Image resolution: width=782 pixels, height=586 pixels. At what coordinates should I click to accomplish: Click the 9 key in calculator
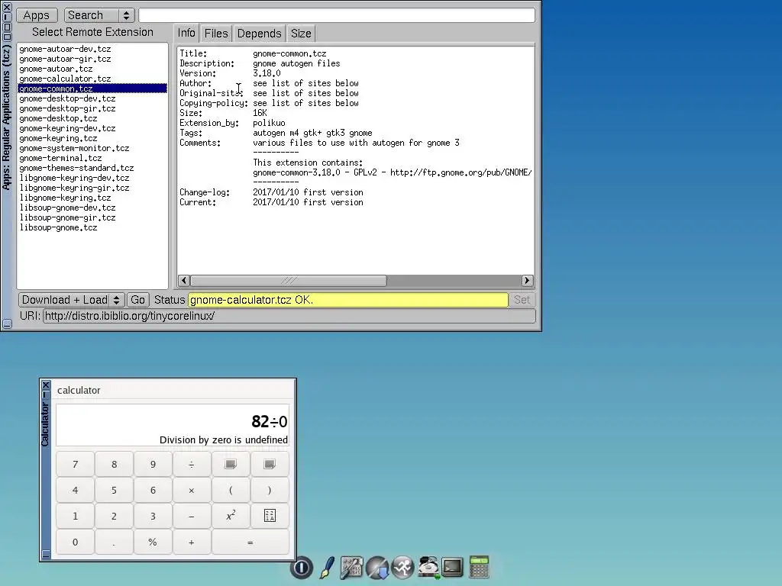point(153,465)
